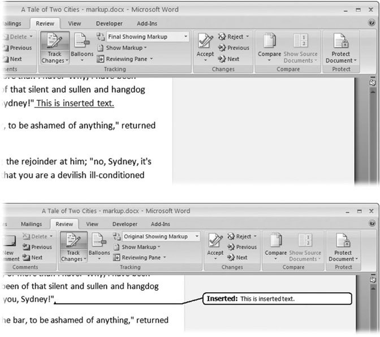Image resolution: width=380 pixels, height=337 pixels.
Task: Expand Show Markup menu in the upper window
Action: (x=123, y=48)
